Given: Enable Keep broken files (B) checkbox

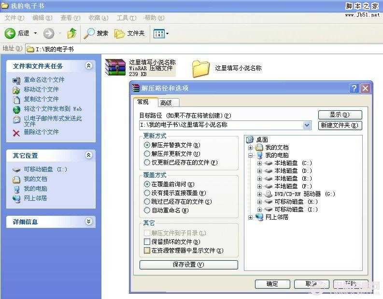Looking at the screenshot, I should point(147,242).
